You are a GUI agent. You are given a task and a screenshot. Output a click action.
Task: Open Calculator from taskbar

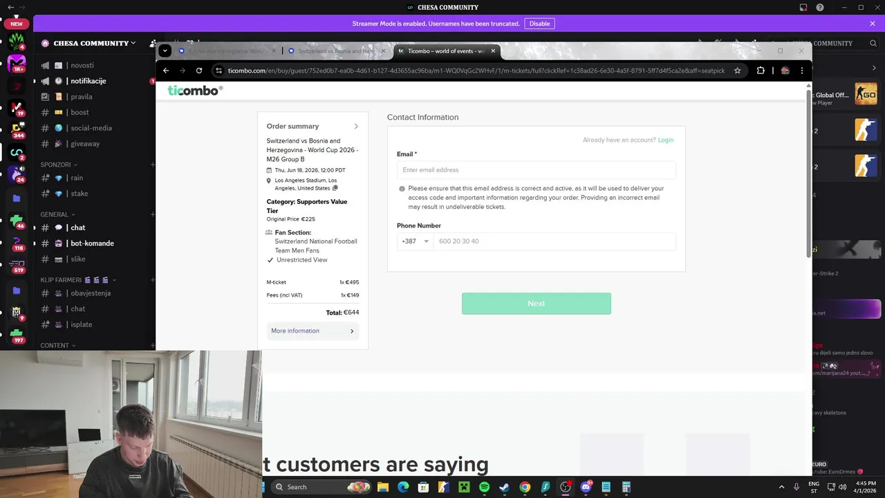(626, 487)
